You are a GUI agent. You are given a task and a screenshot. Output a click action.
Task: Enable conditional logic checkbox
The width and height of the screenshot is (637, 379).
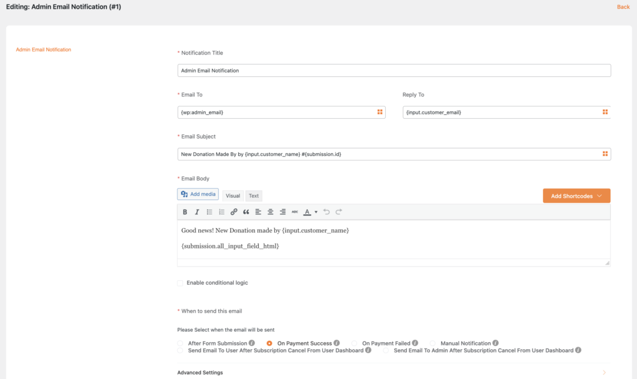pyautogui.click(x=180, y=283)
